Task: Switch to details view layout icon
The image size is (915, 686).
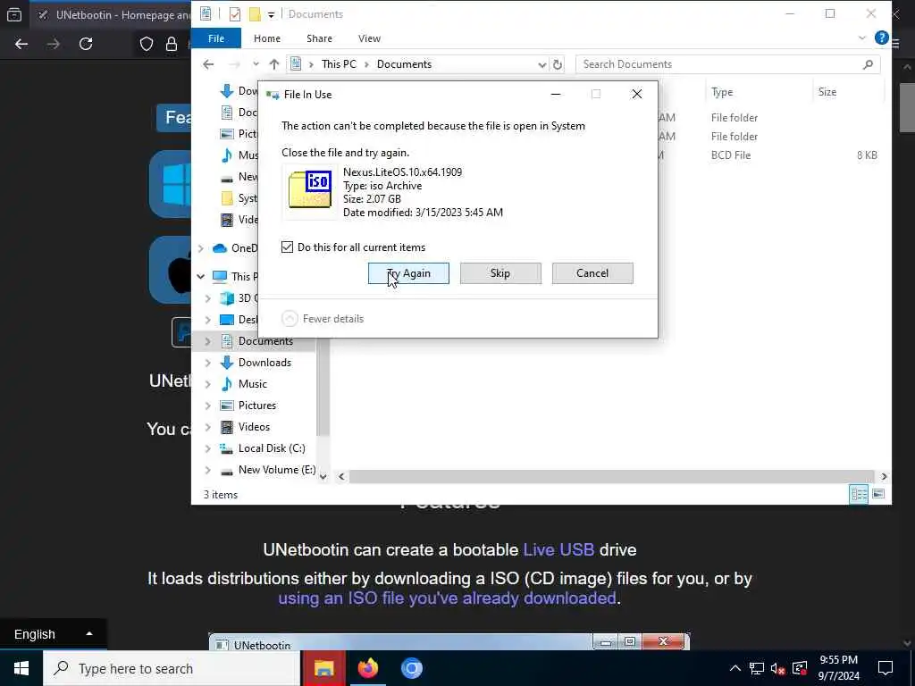Action: click(859, 495)
